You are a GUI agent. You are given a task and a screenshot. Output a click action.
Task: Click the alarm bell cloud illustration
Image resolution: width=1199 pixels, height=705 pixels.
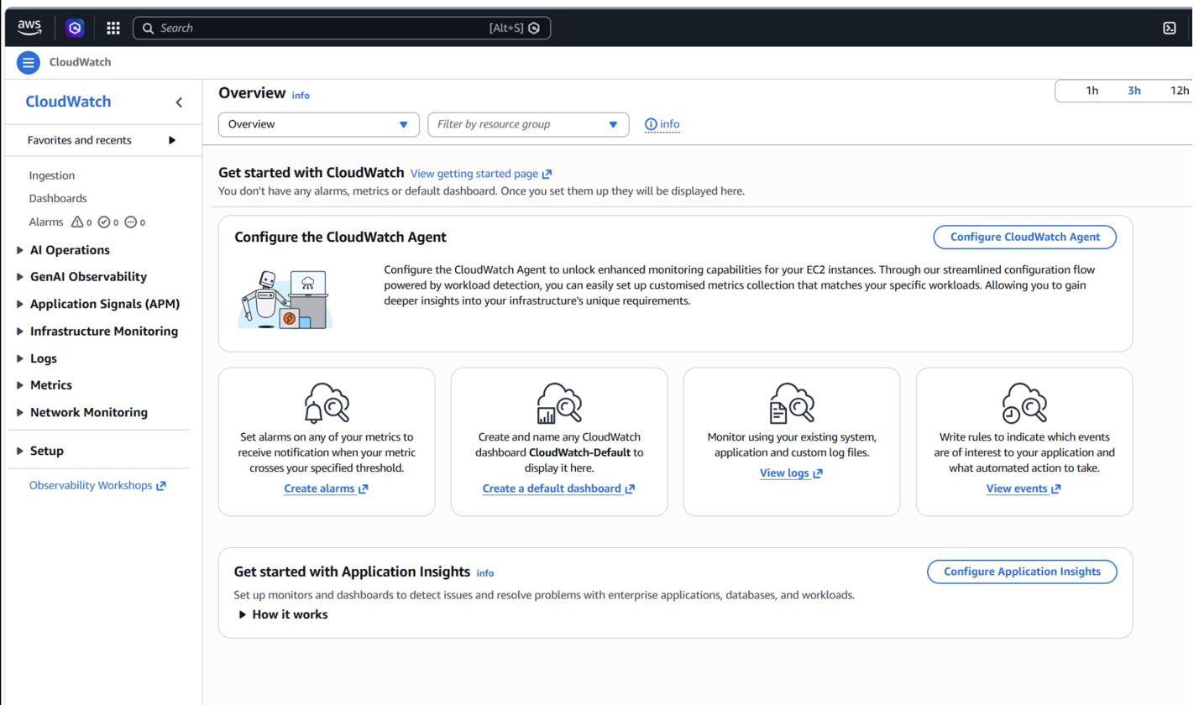pyautogui.click(x=327, y=403)
